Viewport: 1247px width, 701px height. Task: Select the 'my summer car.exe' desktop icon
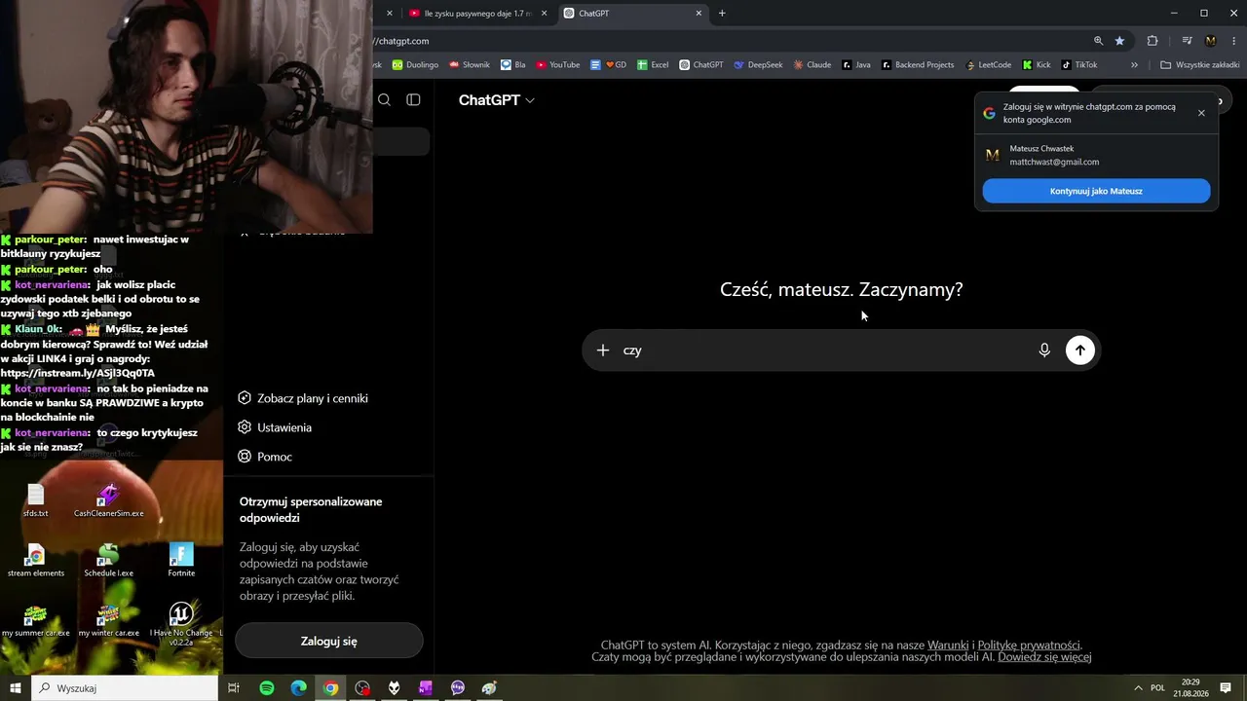(x=35, y=620)
